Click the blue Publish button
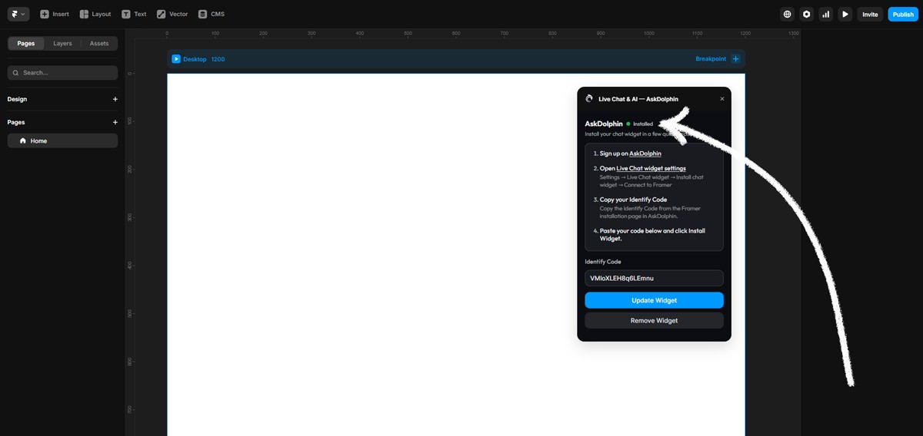This screenshot has height=436, width=923. click(x=903, y=14)
